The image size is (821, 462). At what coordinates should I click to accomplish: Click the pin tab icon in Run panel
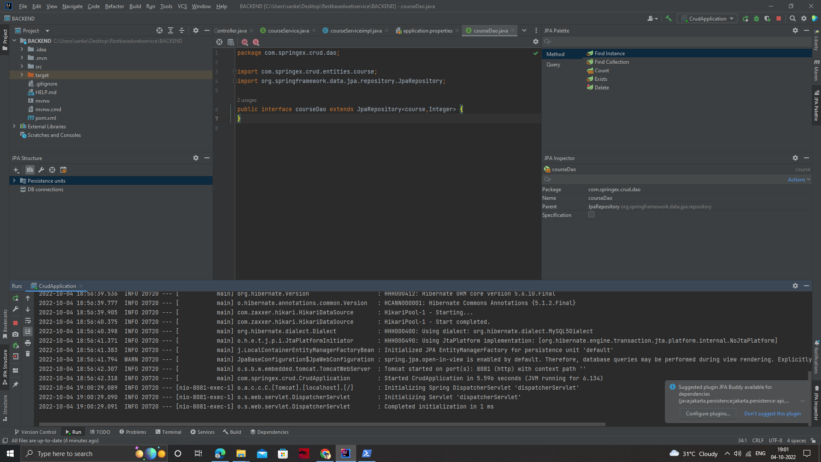15,385
